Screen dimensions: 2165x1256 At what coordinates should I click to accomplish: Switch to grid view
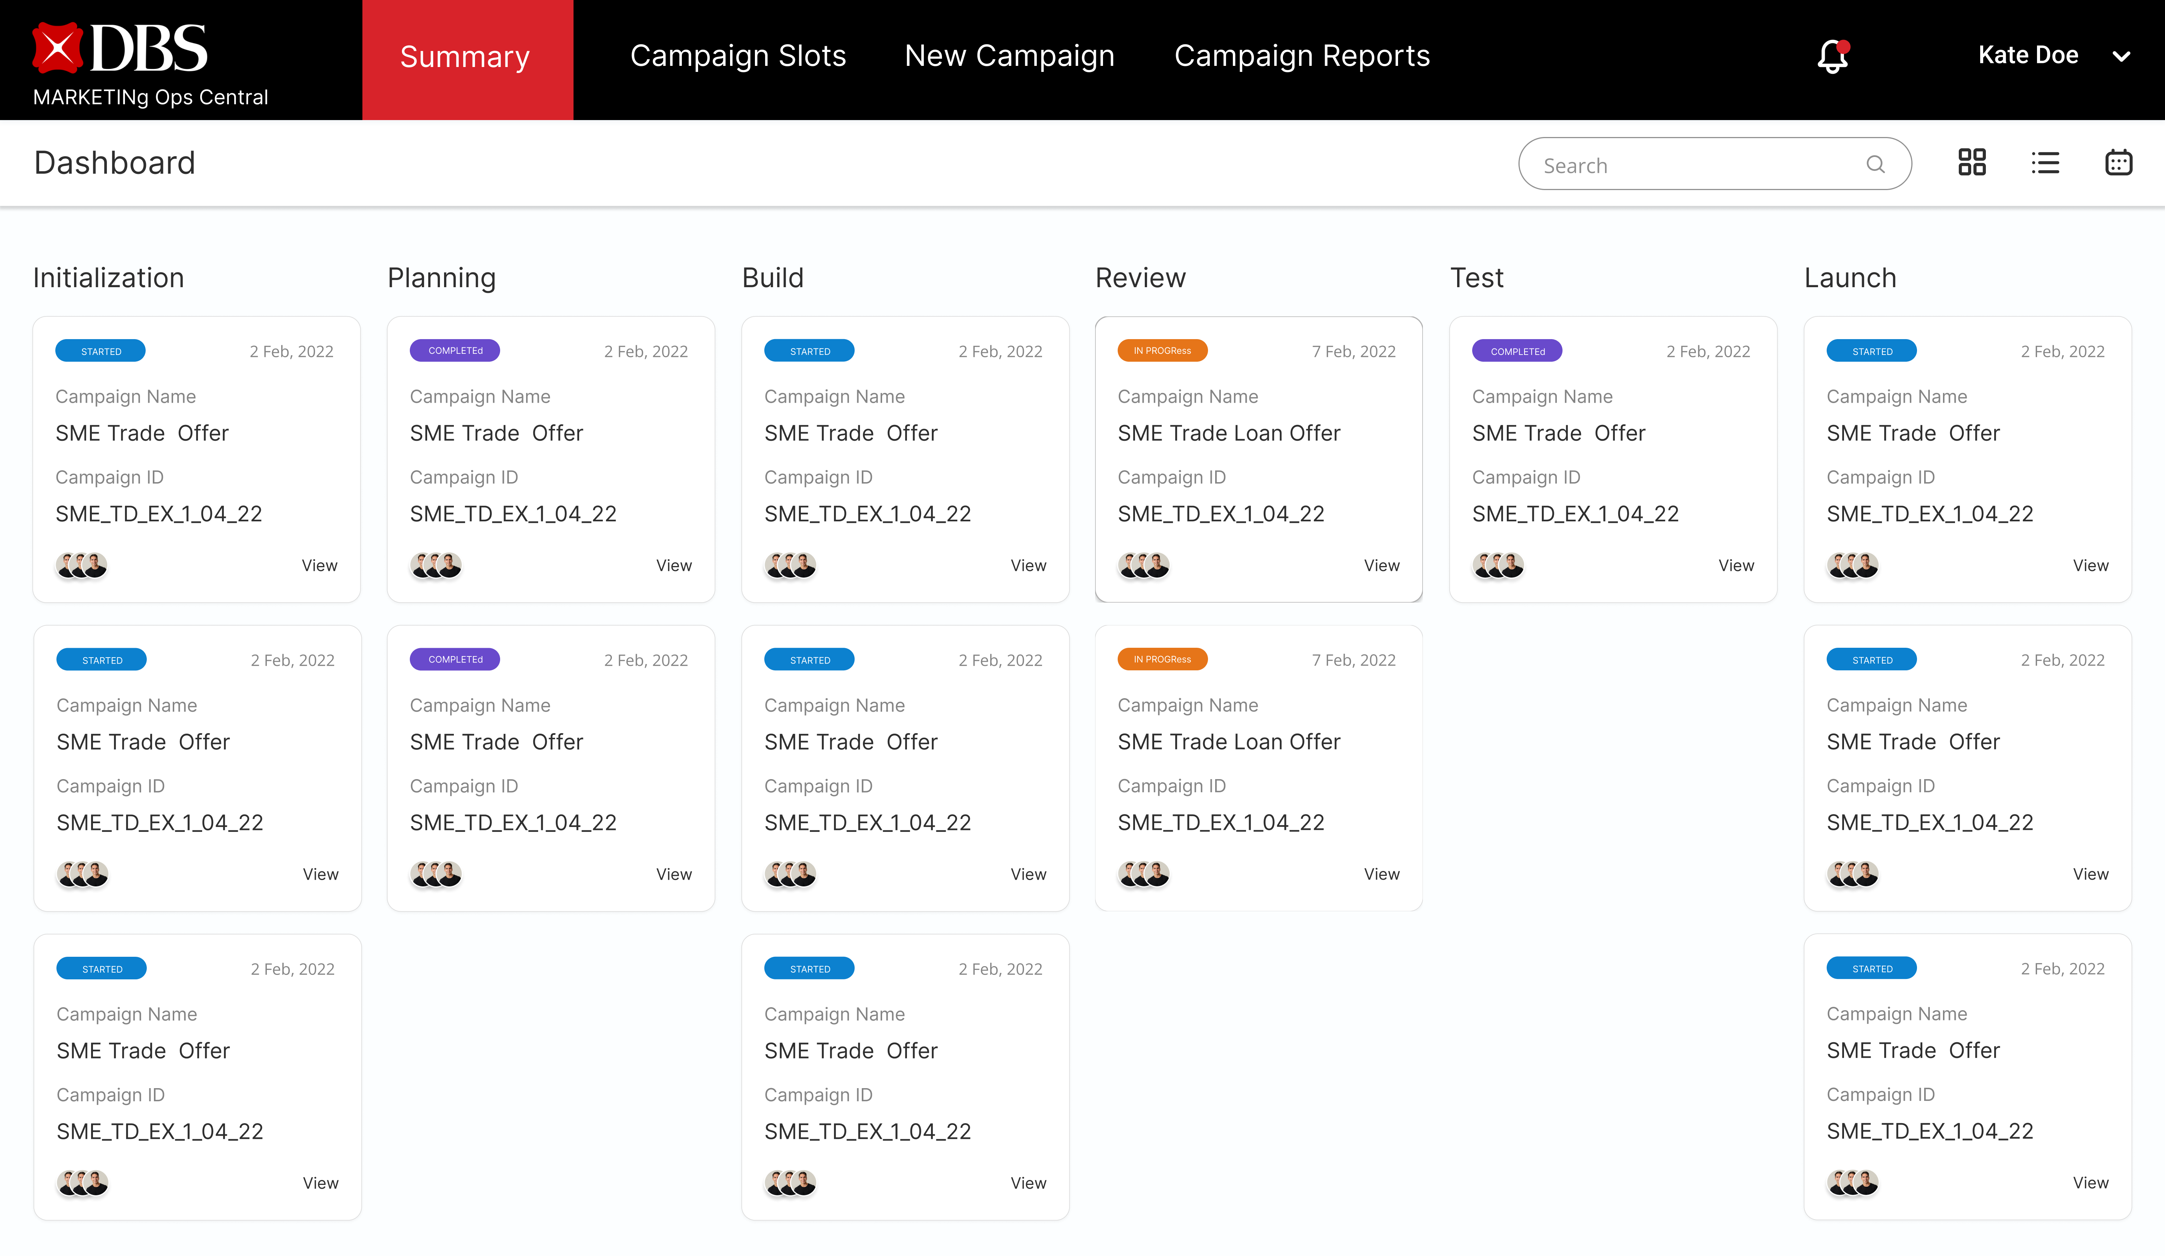(1972, 162)
